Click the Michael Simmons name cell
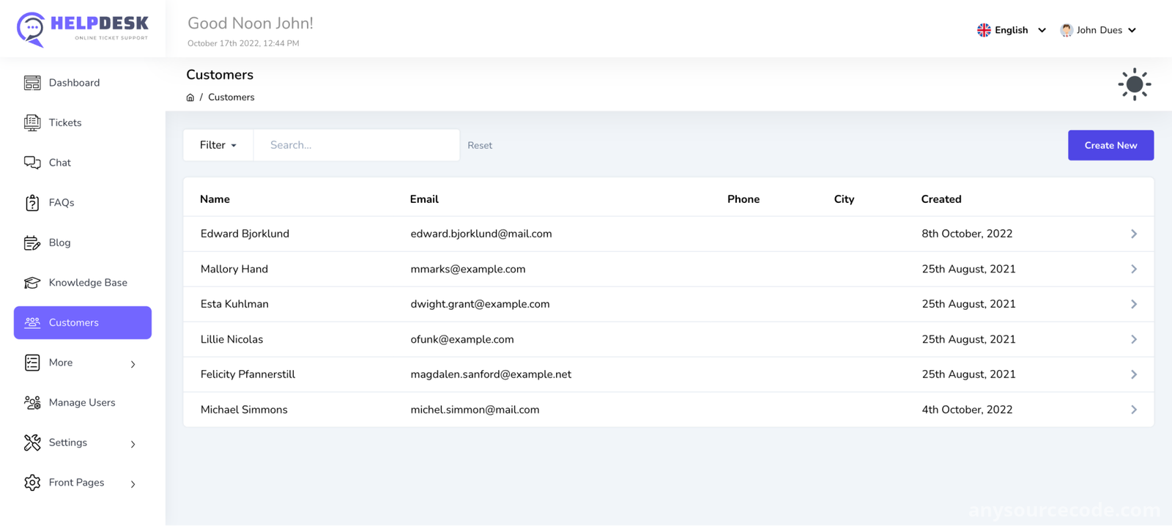Viewport: 1172px width, 526px height. [244, 410]
